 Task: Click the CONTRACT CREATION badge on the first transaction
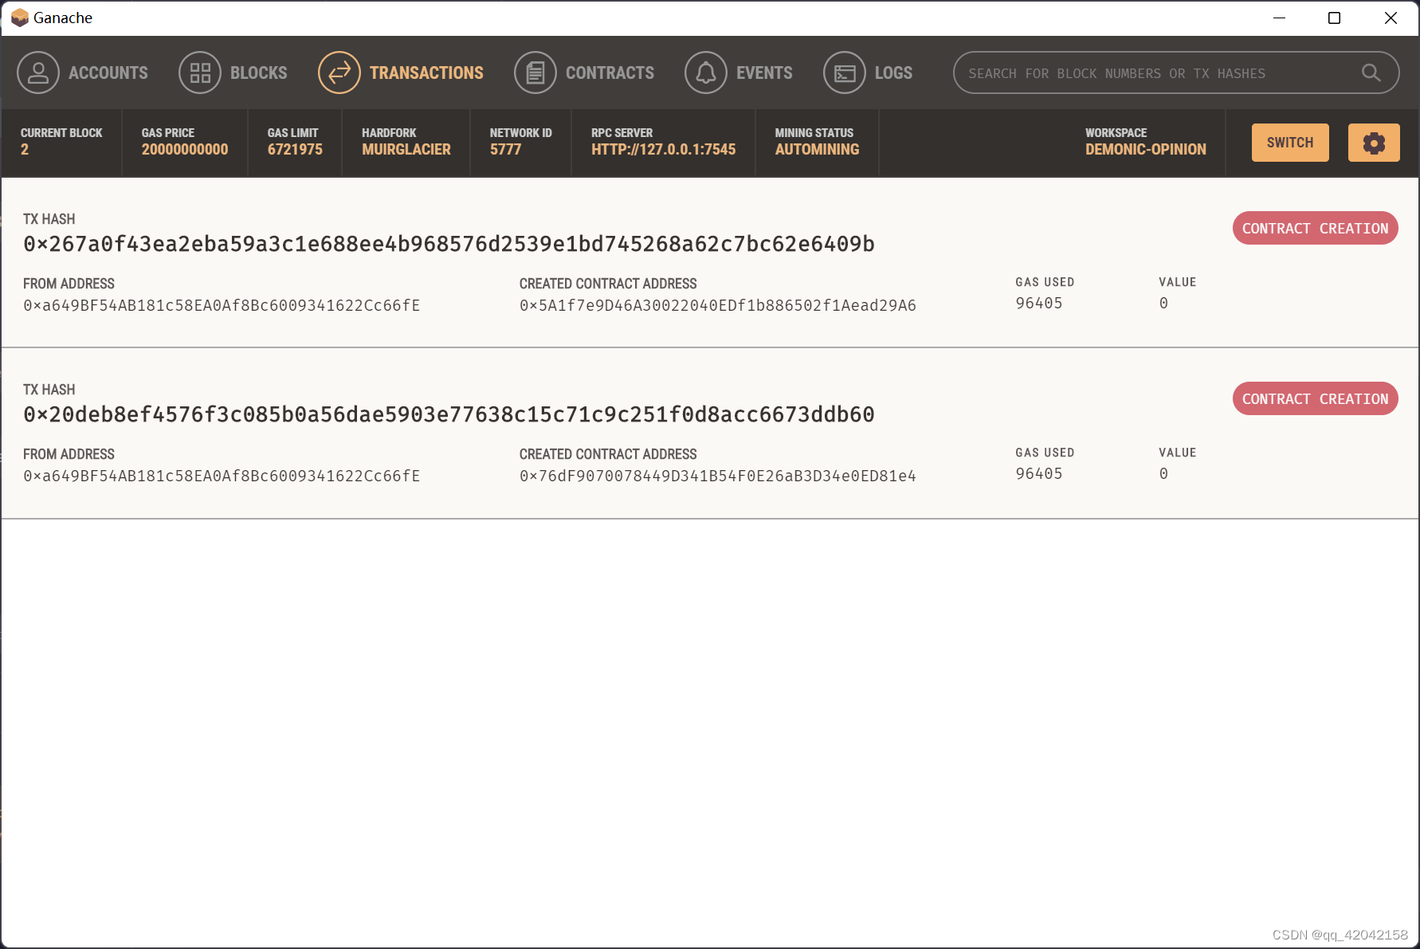tap(1315, 228)
